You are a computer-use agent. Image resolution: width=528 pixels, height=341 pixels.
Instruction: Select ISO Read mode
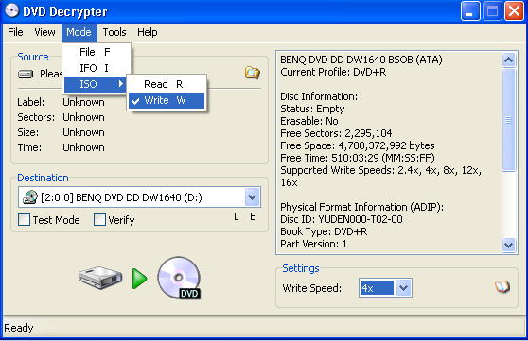pyautogui.click(x=167, y=84)
